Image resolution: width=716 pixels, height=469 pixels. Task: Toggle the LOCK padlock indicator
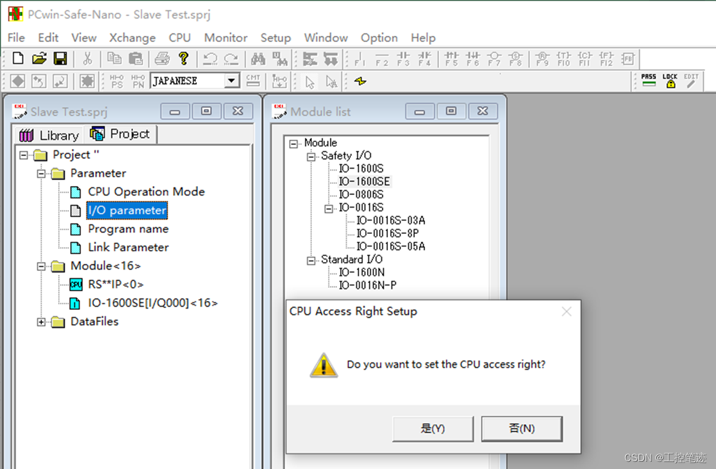tap(670, 80)
